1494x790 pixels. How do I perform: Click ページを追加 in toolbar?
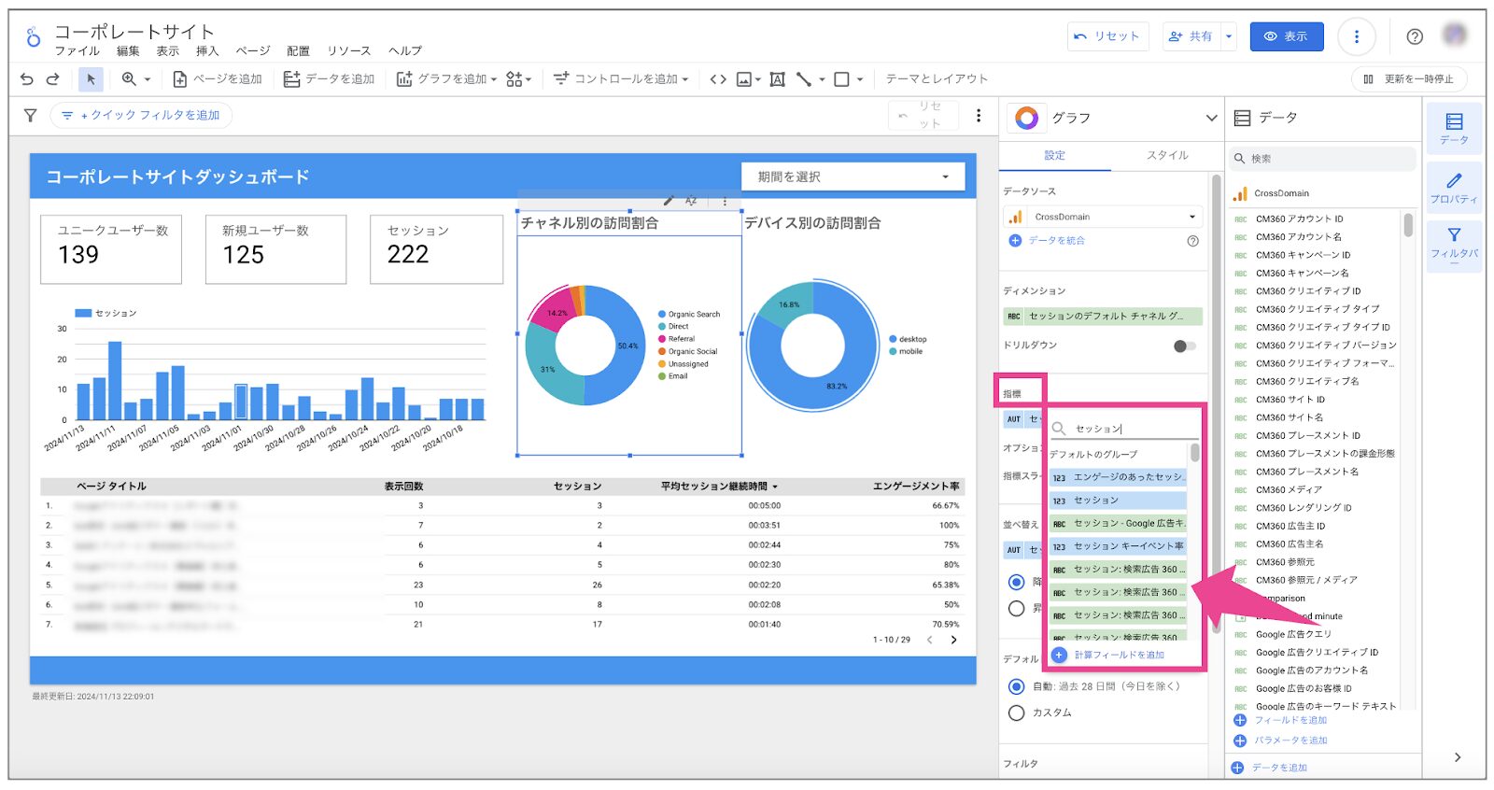pyautogui.click(x=218, y=79)
